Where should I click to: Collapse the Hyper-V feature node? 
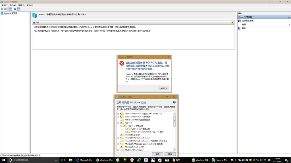pos(118,123)
